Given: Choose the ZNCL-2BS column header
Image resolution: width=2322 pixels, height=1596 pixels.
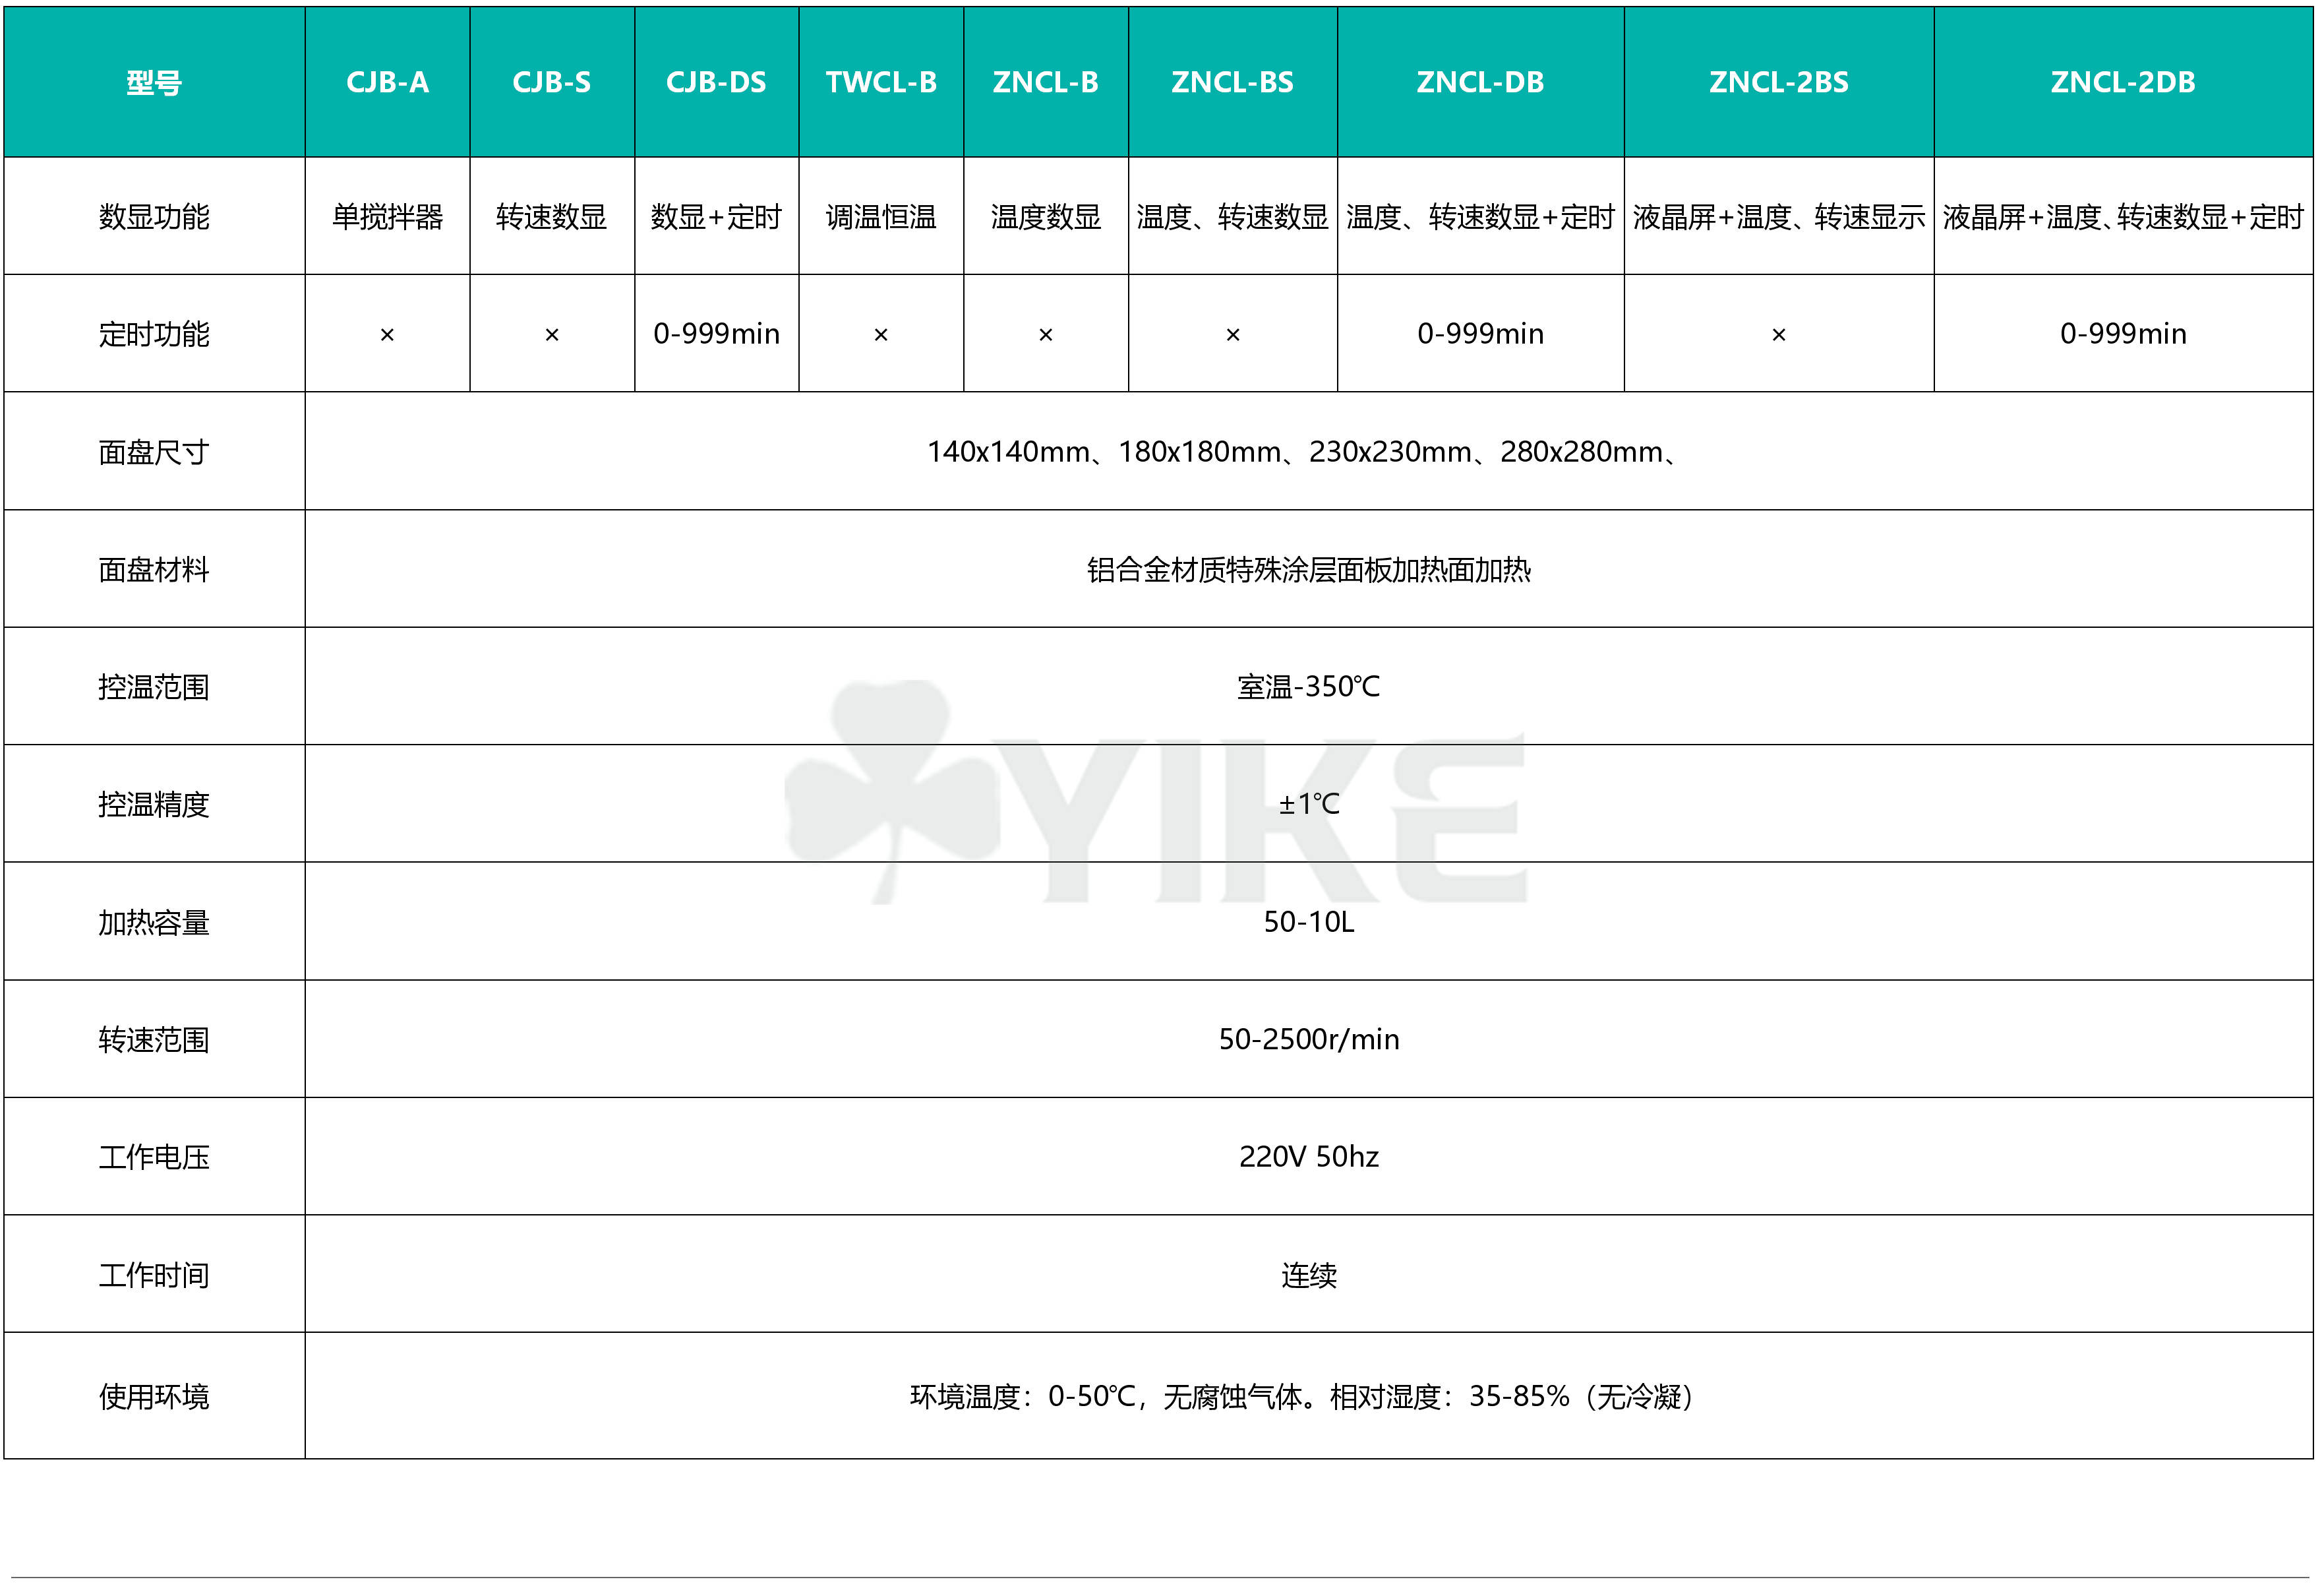Looking at the screenshot, I should [x=1778, y=82].
